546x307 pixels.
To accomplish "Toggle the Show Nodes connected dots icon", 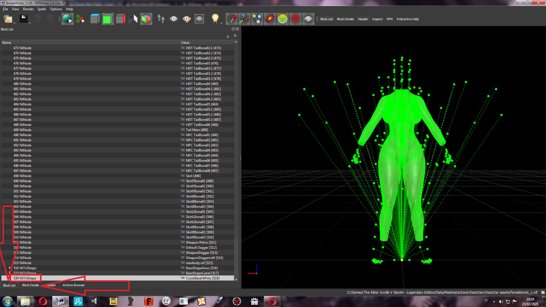I will click(x=257, y=19).
